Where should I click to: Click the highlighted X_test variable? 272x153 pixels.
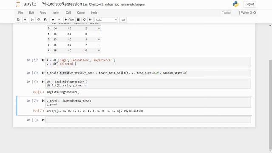pyautogui.click(x=65, y=73)
